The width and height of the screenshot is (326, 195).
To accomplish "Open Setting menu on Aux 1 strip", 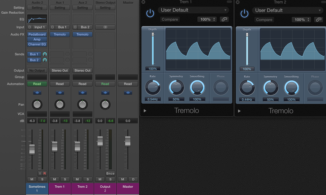I will [60, 8].
